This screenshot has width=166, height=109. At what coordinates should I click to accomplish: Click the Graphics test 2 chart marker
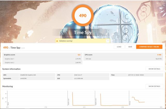tap(96, 101)
